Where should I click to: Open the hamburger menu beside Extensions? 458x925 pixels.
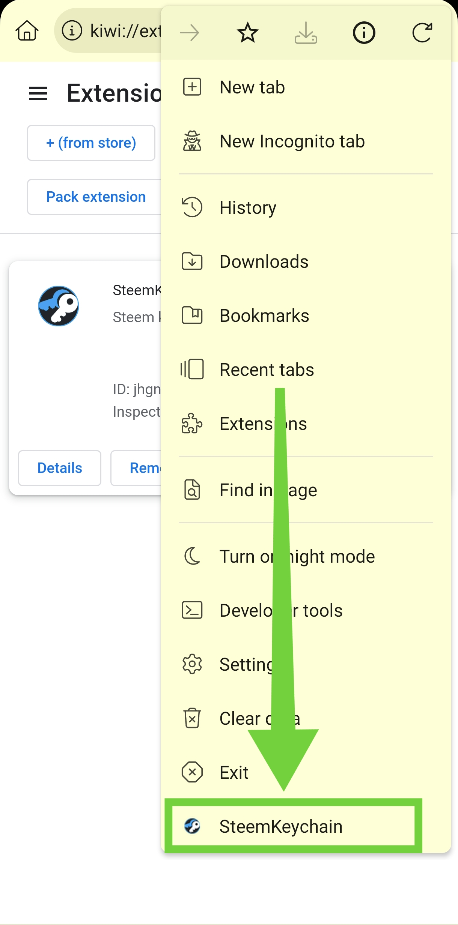pyautogui.click(x=38, y=93)
